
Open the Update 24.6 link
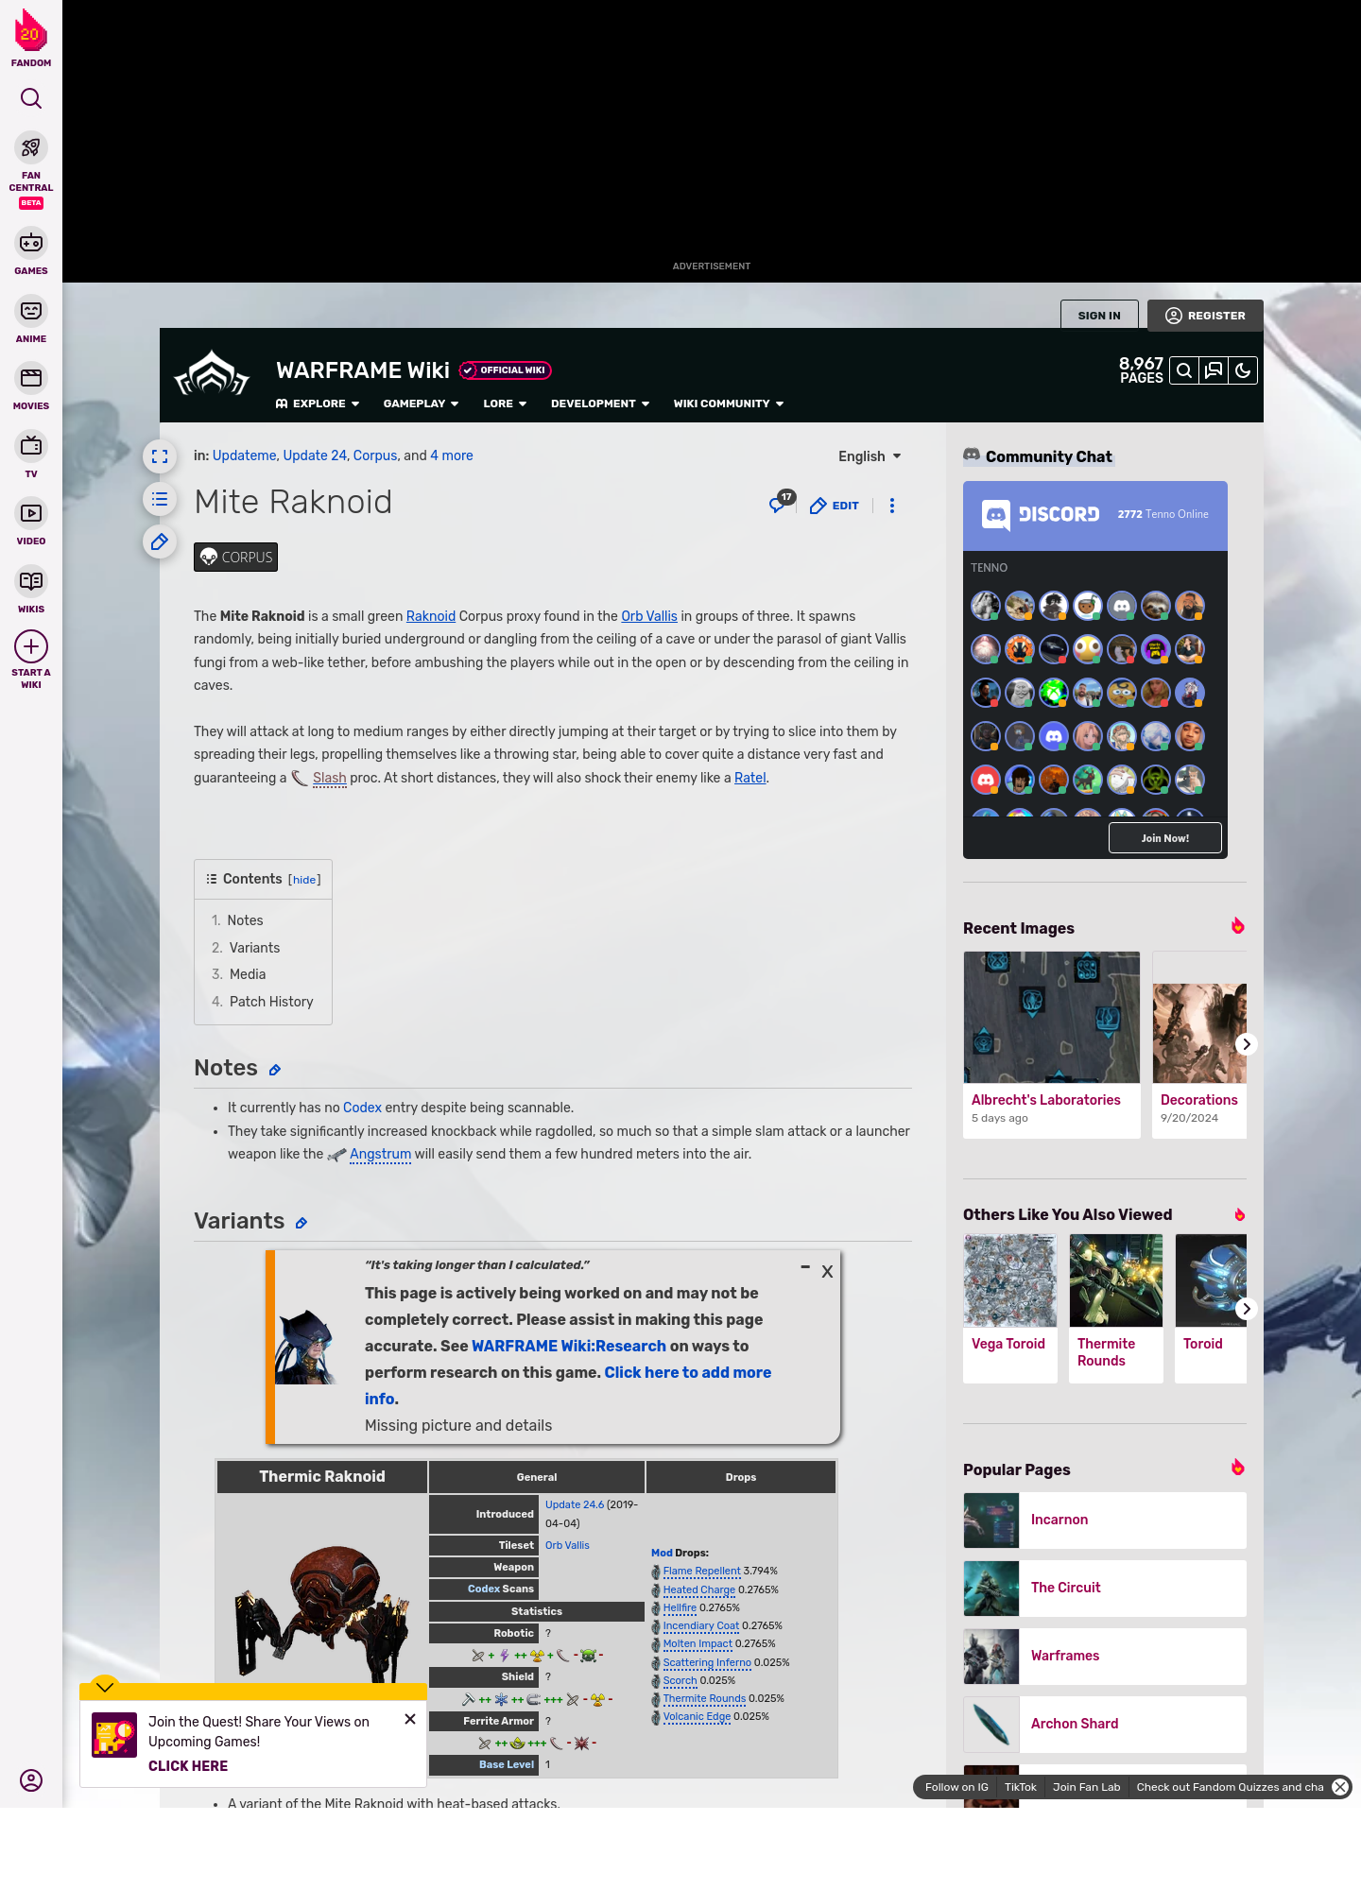pos(574,1504)
